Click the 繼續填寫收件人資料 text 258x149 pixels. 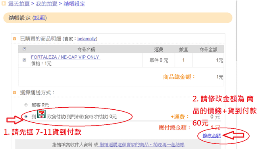pos(72,145)
